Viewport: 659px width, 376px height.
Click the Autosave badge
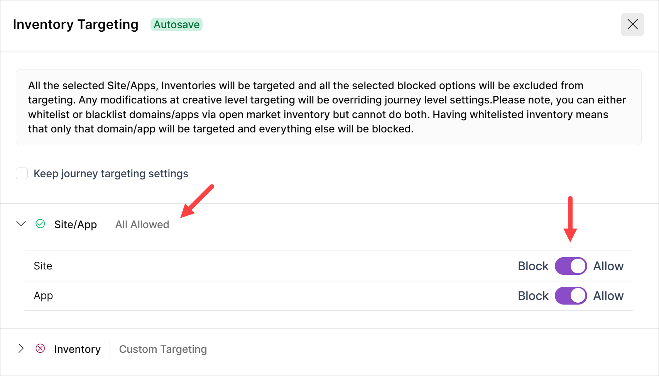tap(176, 25)
